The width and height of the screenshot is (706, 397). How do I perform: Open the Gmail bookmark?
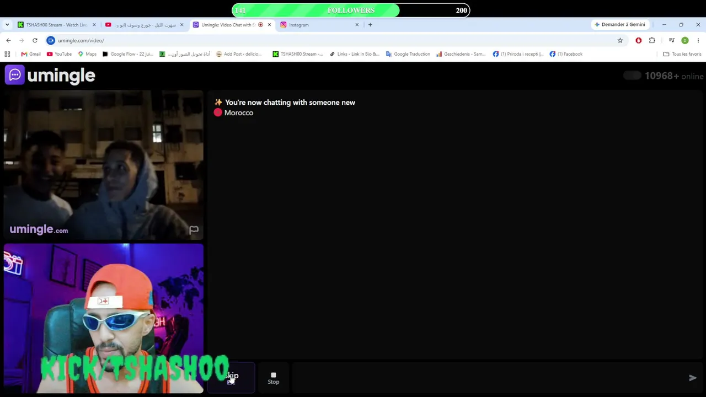coord(31,54)
